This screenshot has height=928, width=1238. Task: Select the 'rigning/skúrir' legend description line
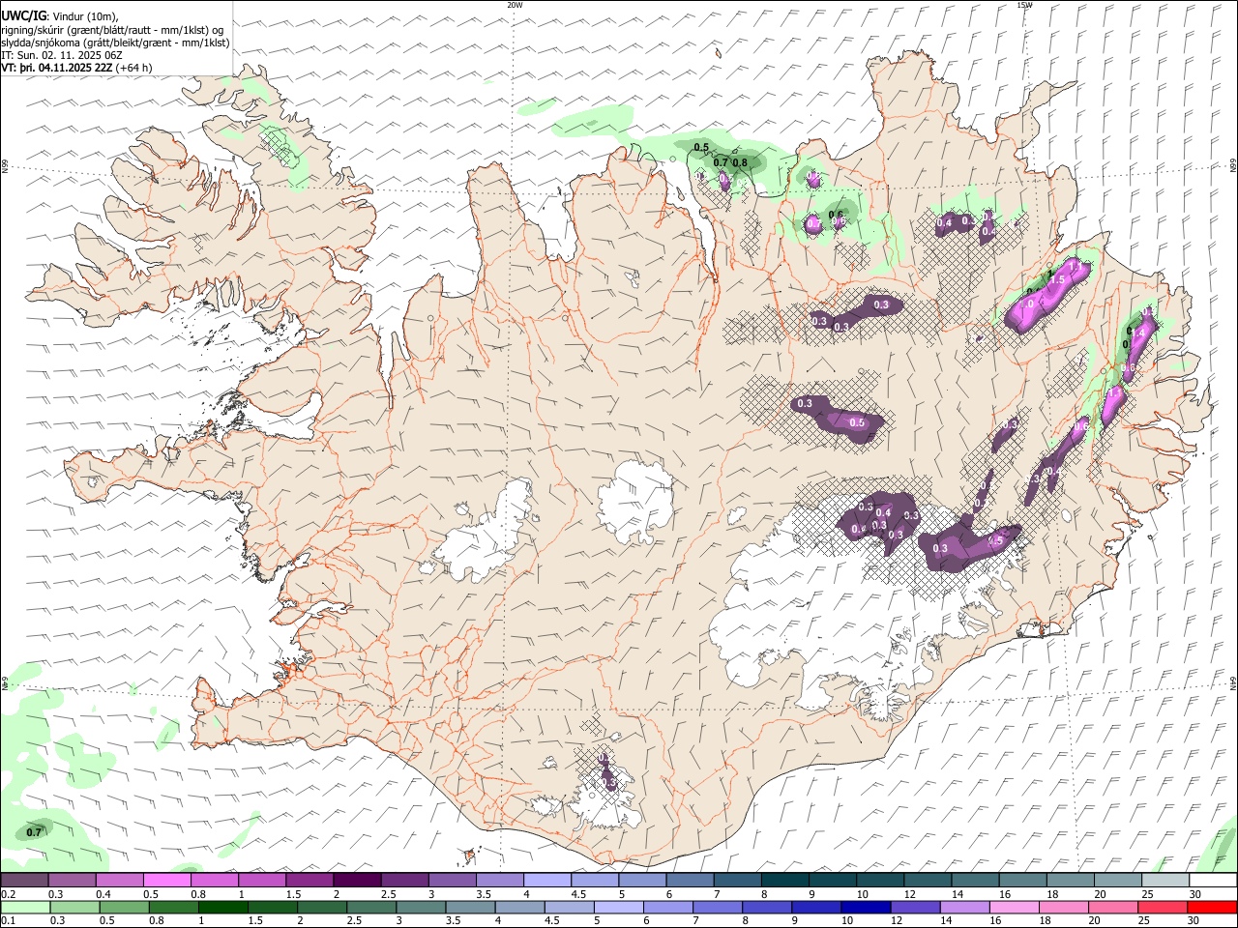[x=113, y=30]
